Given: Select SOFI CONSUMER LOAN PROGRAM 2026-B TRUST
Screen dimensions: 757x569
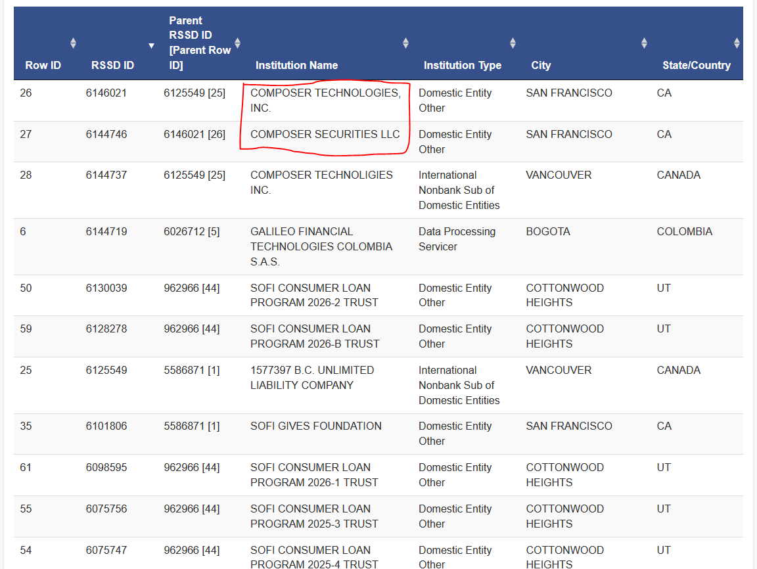Looking at the screenshot, I should 315,336.
